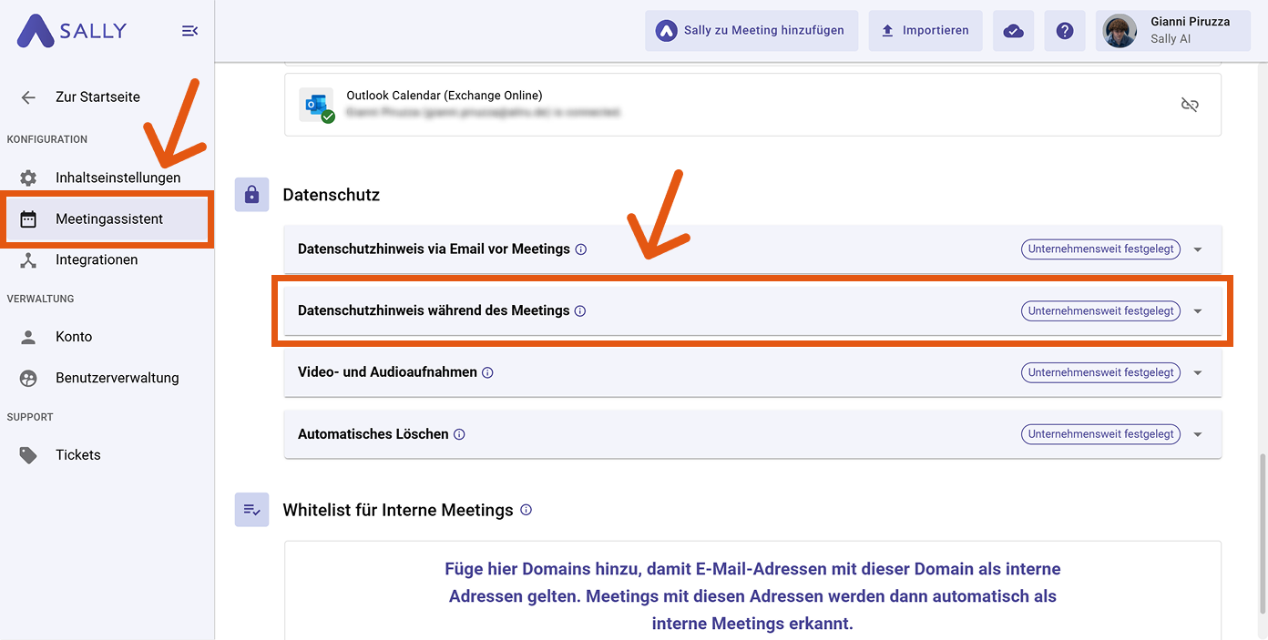Click info icon beside Datenschutzhinweis via Email
Screen dimensions: 1268x640
point(581,249)
